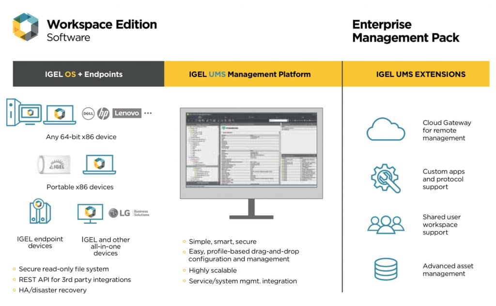Click the laptop icon next to Dell logo
Image resolution: width=496 pixels, height=306 pixels.
pos(60,115)
